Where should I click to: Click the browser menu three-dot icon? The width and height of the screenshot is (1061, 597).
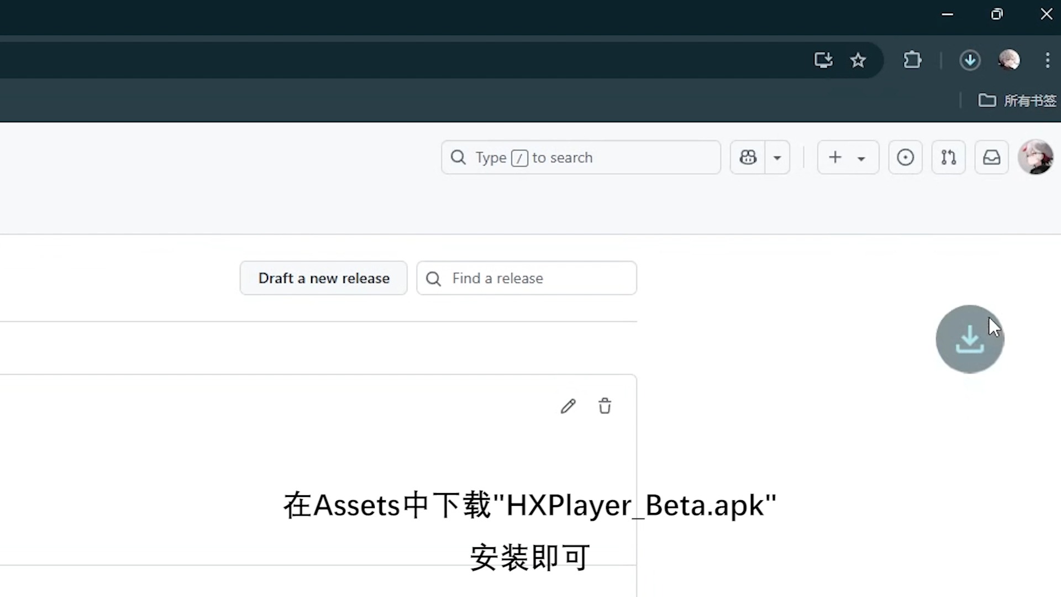coord(1047,60)
